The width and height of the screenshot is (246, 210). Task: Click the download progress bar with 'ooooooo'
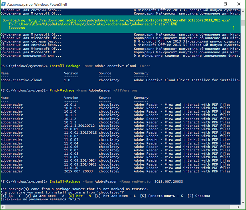(121, 28)
